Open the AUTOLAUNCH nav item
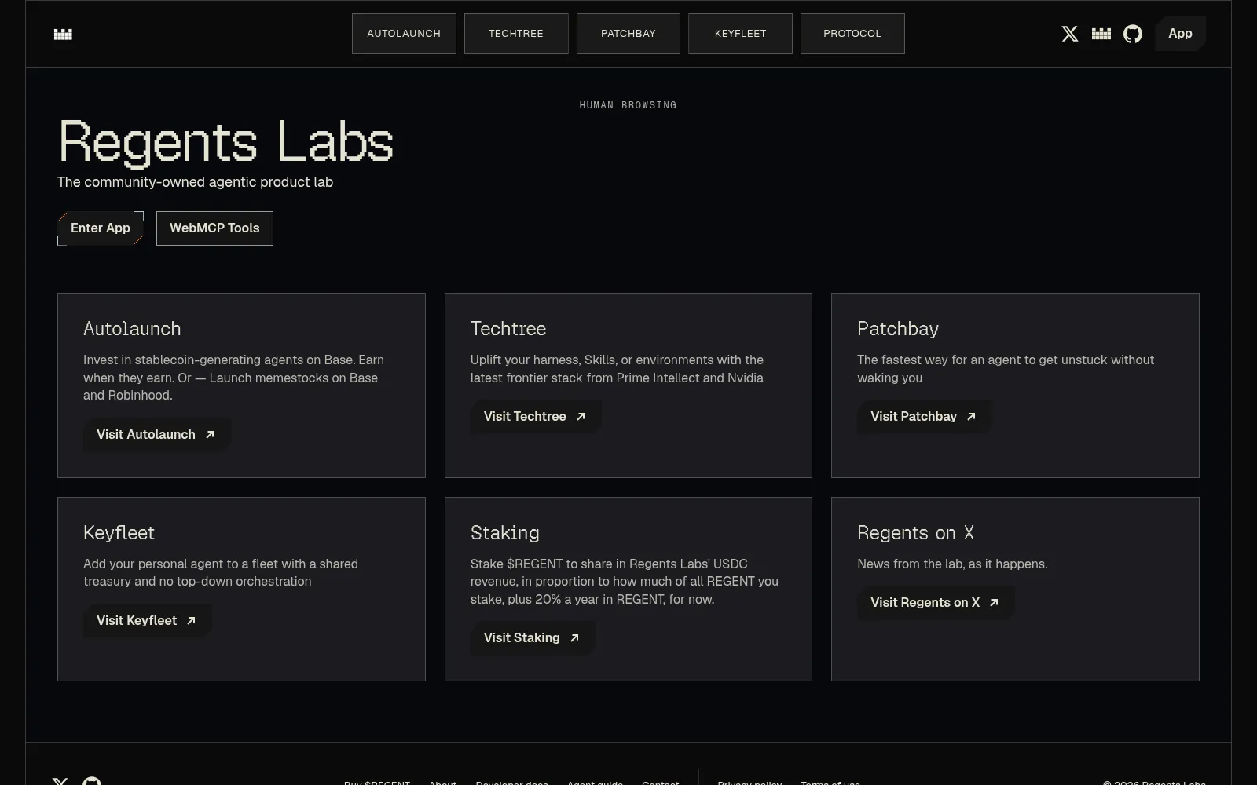This screenshot has width=1257, height=785. (404, 34)
